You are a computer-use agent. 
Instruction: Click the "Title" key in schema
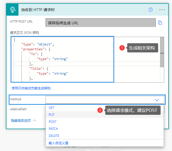point(36,69)
